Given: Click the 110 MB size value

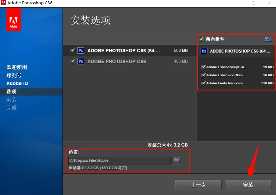Looking at the screenshot, I should click(267, 83).
